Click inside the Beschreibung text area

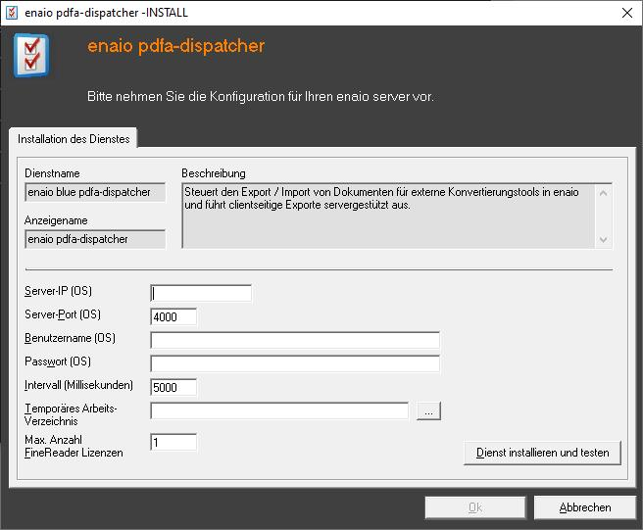pyautogui.click(x=388, y=216)
